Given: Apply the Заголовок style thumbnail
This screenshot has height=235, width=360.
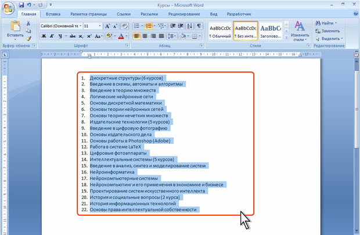Looking at the screenshot, I should pyautogui.click(x=270, y=31).
